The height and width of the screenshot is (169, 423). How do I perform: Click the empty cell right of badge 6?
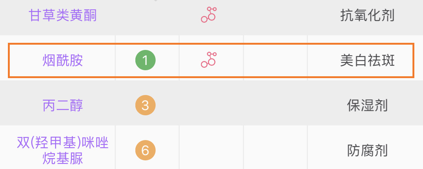click(211, 147)
